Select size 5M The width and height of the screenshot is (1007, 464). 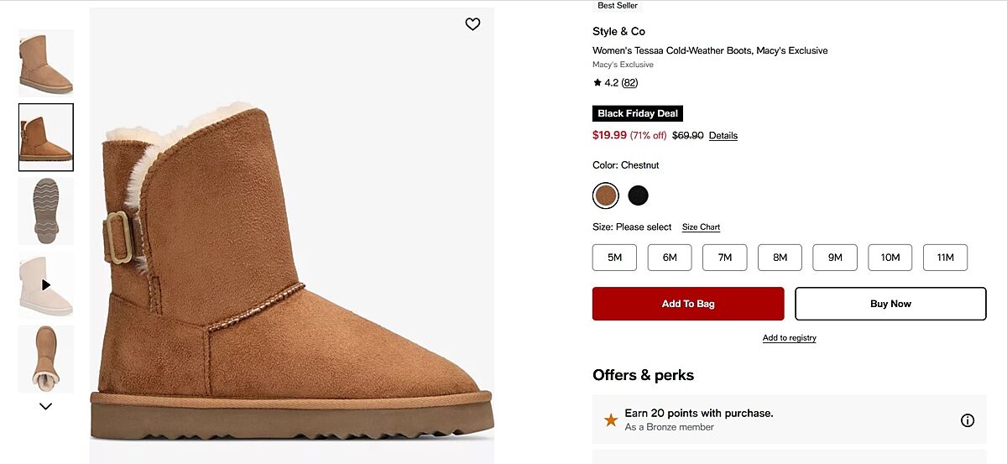[x=614, y=258]
